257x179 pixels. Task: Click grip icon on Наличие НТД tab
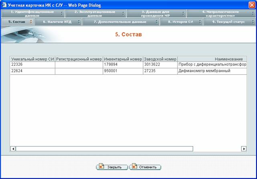coord(79,22)
